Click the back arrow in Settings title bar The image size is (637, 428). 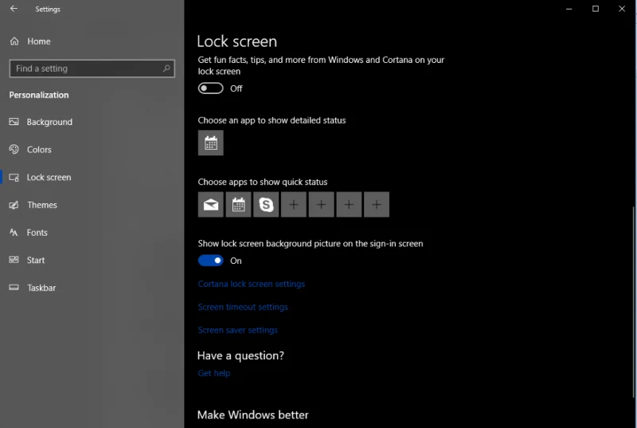(14, 10)
